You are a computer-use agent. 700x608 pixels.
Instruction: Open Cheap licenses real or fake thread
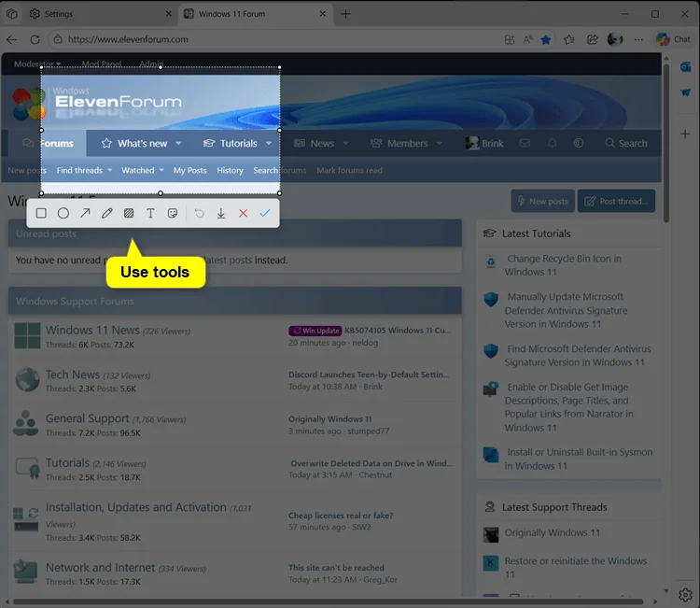[341, 516]
